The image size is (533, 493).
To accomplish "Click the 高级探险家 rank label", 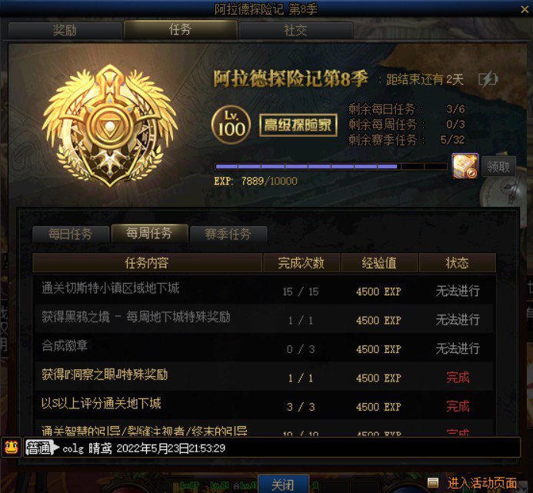I will [x=298, y=125].
